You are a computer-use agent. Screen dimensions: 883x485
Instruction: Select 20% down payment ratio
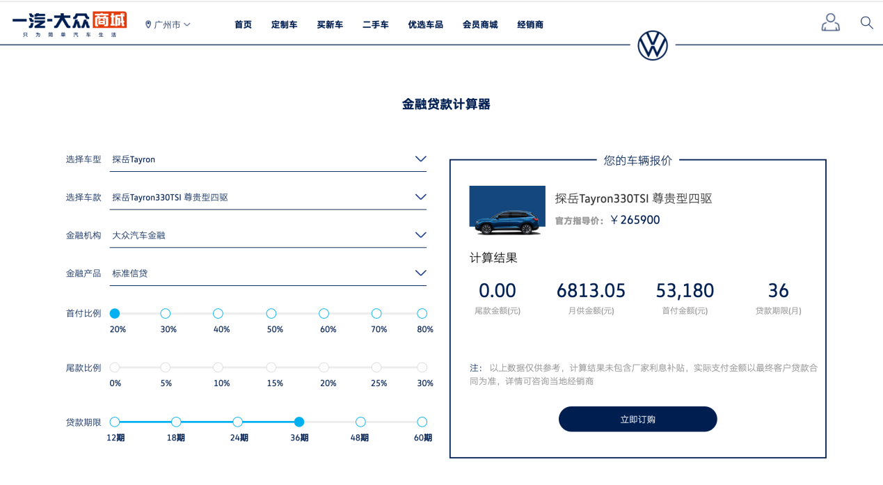pyautogui.click(x=115, y=314)
